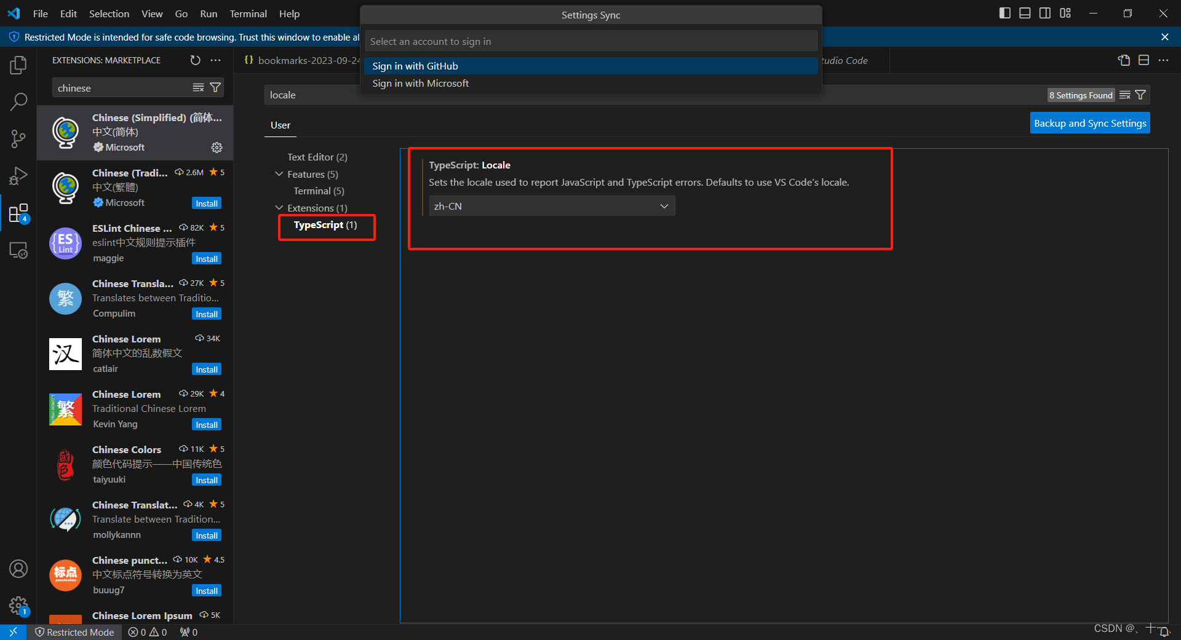Install mollykannn Chinese Translation extension
This screenshot has width=1181, height=640.
[207, 535]
